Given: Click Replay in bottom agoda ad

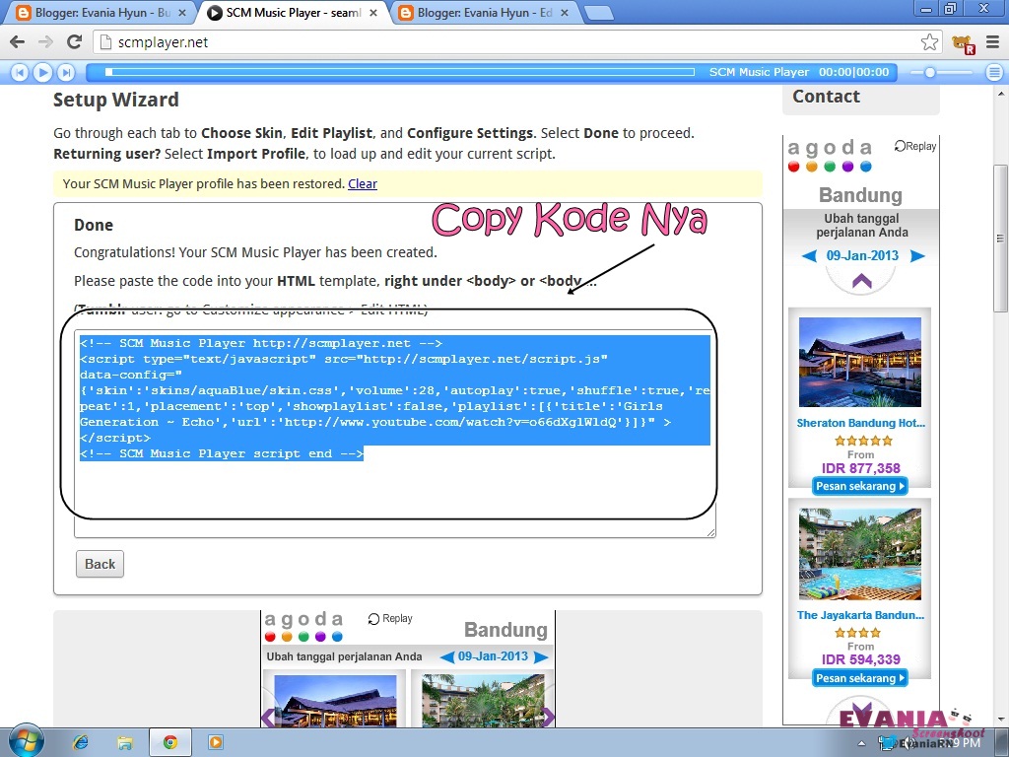Looking at the screenshot, I should [x=390, y=619].
